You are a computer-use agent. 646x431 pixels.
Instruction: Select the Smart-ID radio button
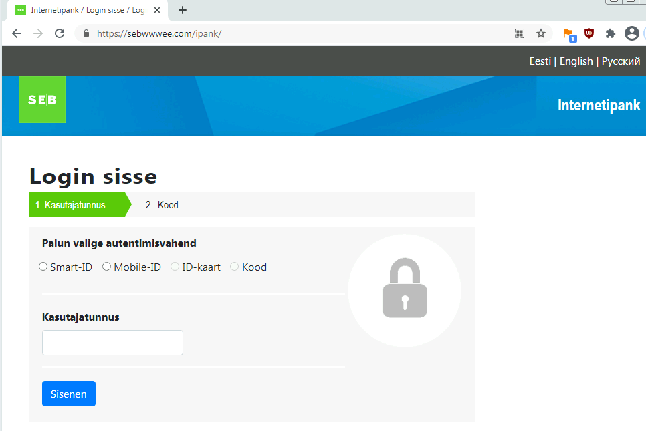[x=43, y=267]
